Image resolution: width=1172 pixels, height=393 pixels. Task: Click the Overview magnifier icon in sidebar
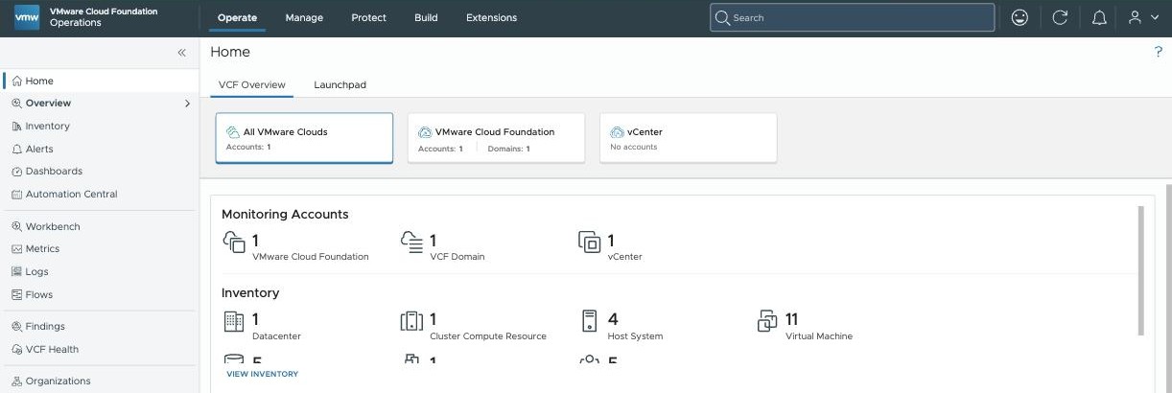tap(17, 104)
